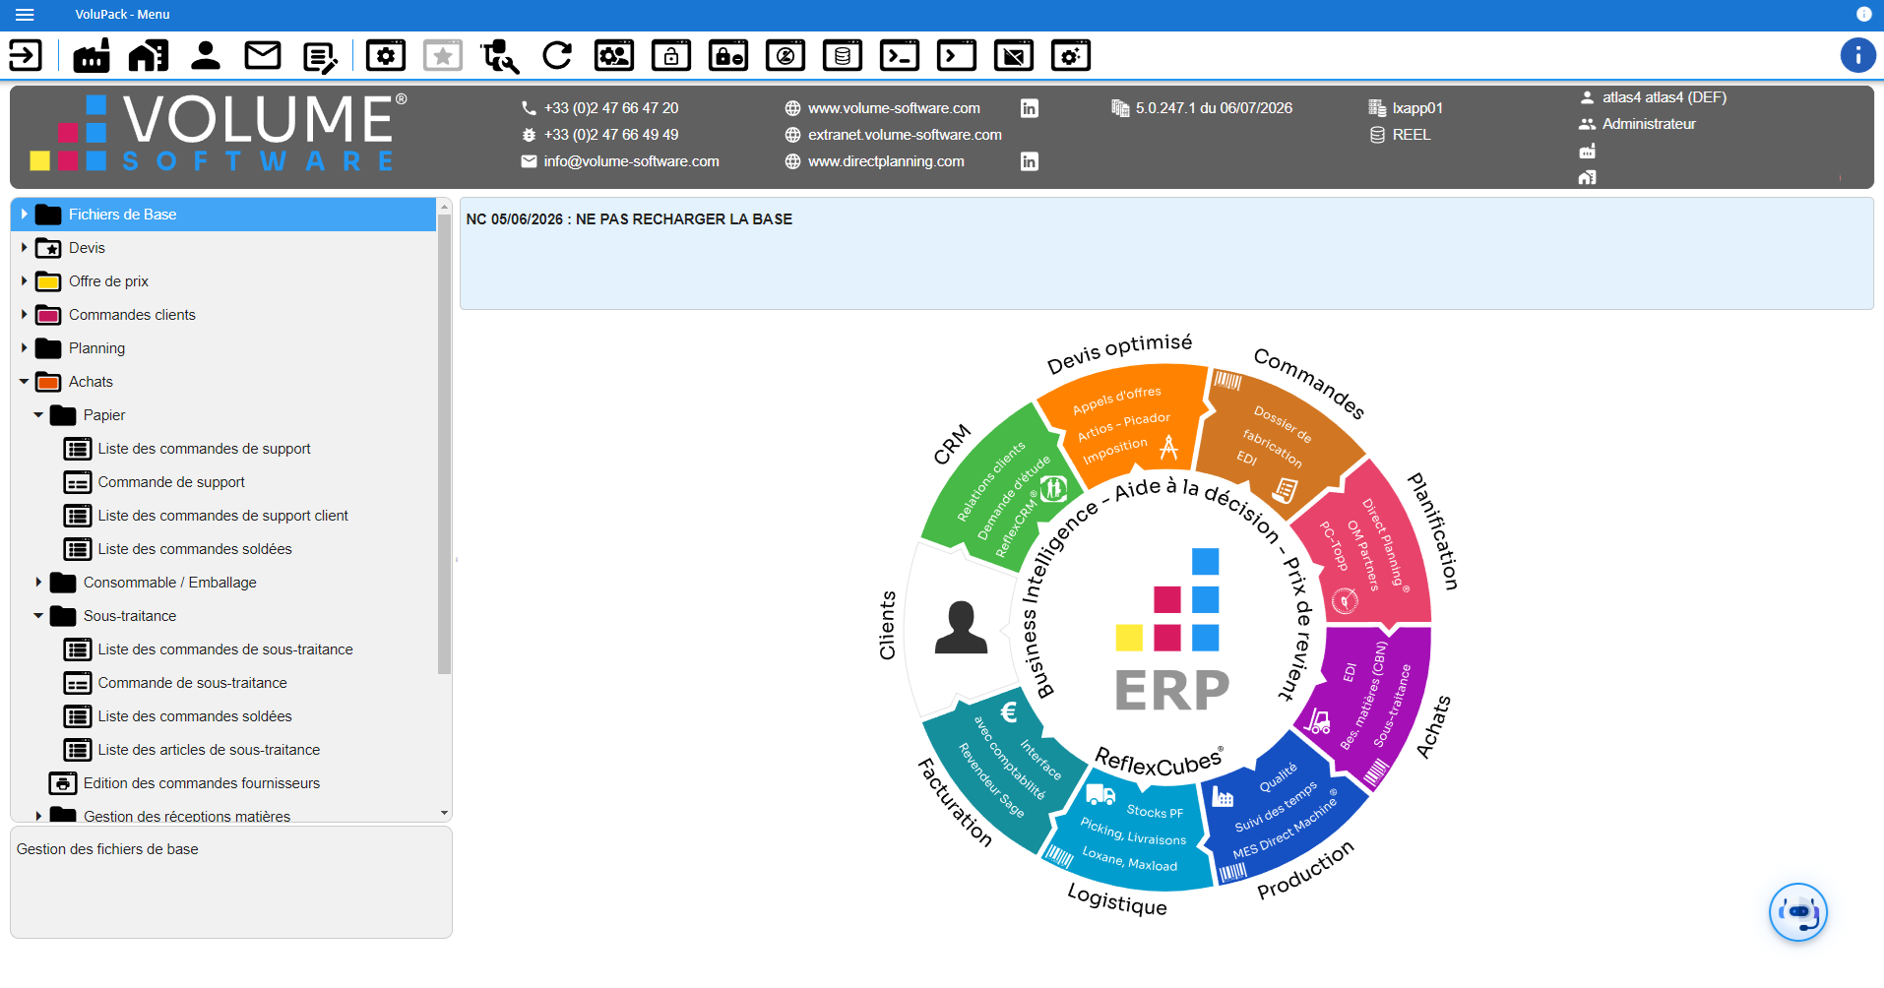Open the plain prompt arrow toolbar icon
The width and height of the screenshot is (1884, 988).
tap(957, 56)
